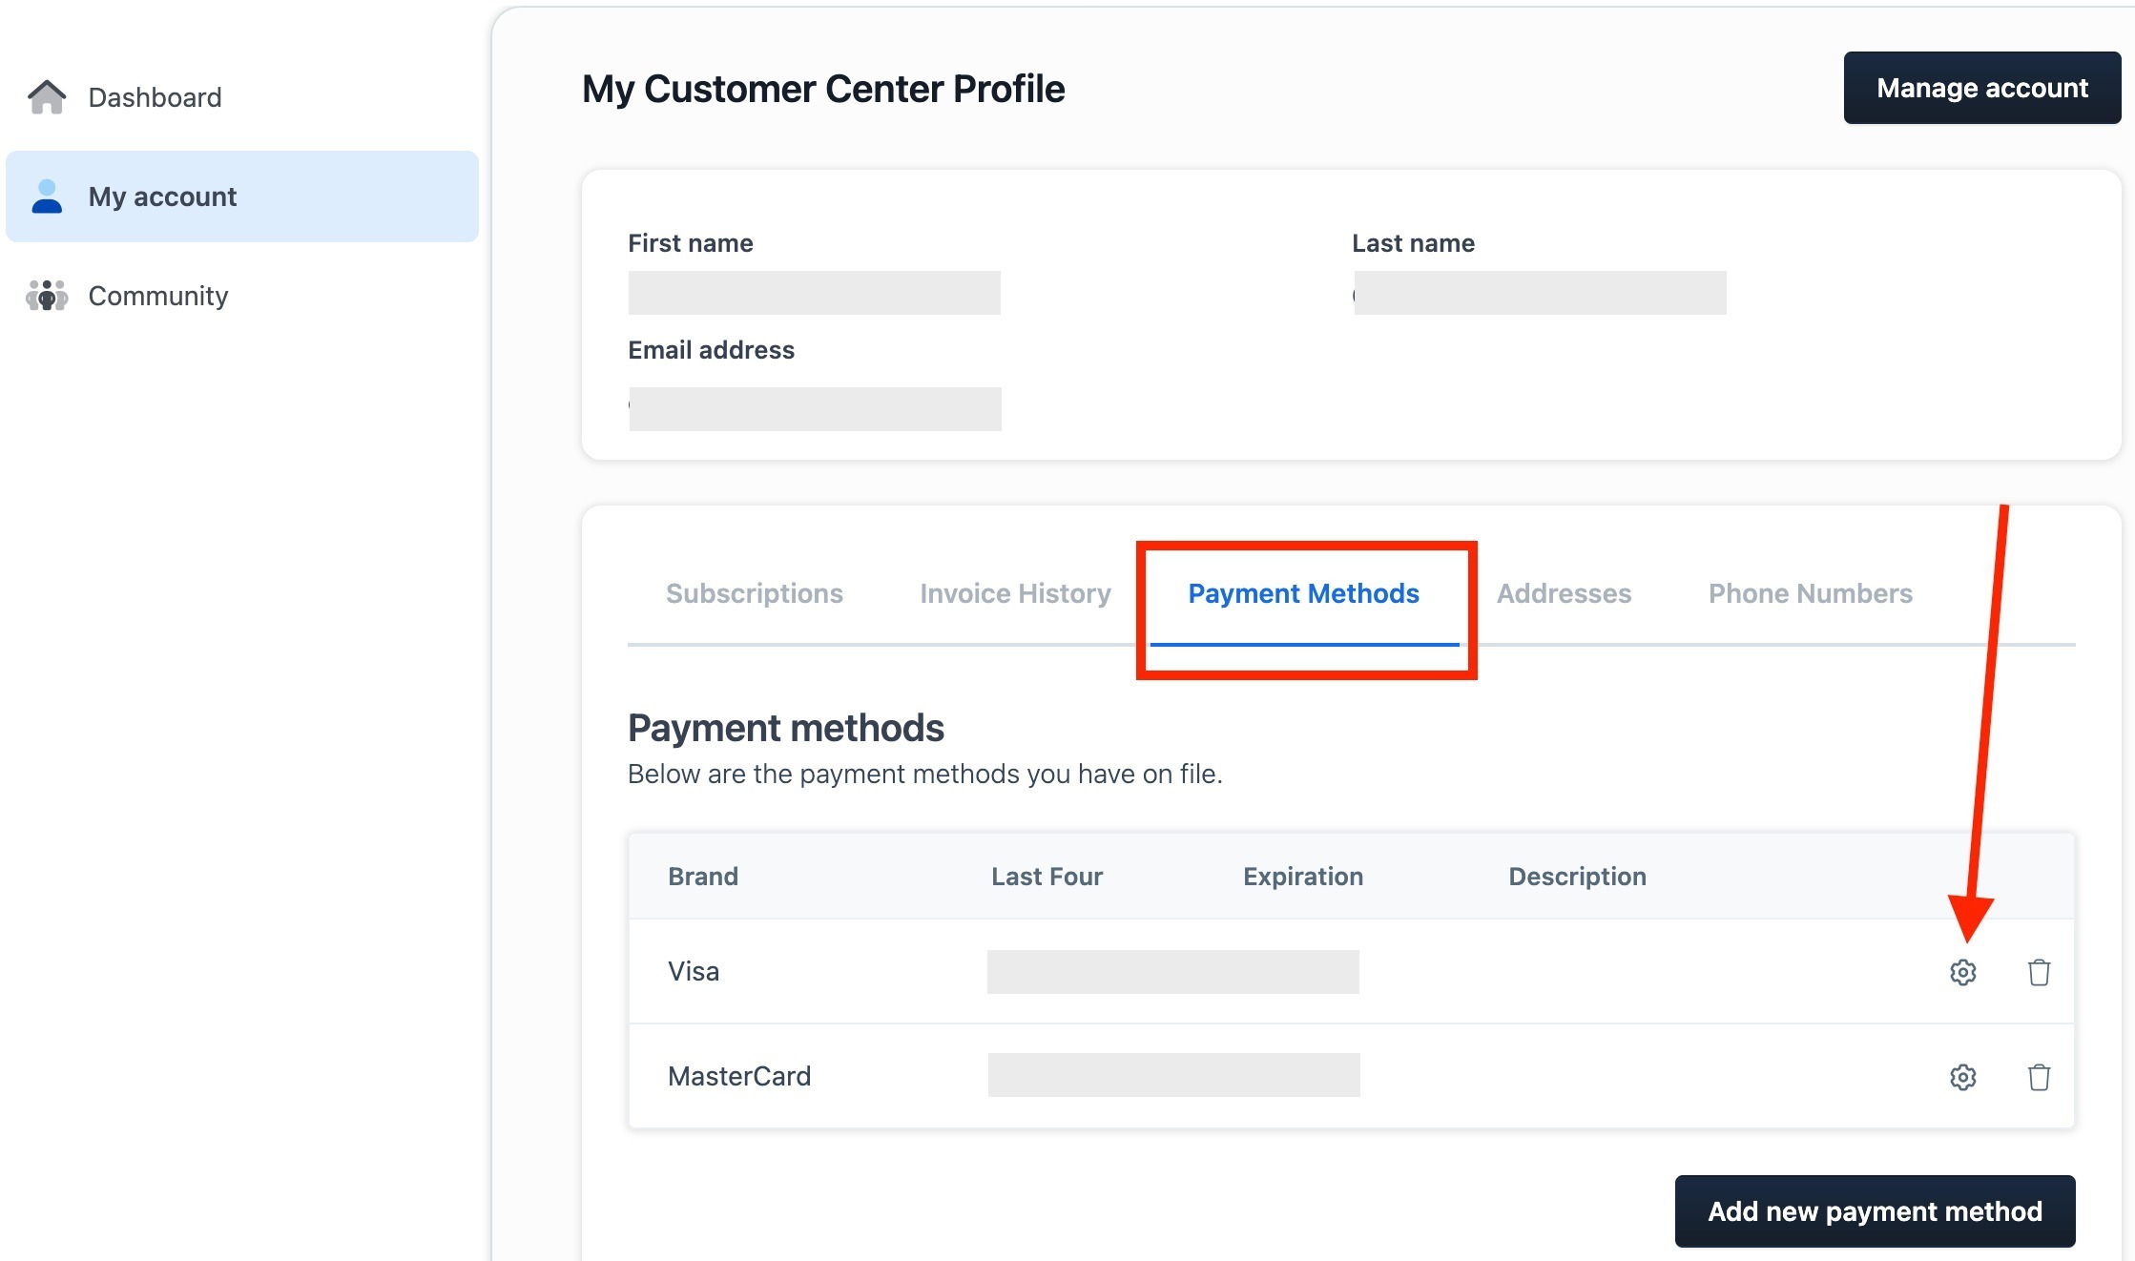Click the Brand column header
2135x1261 pixels.
[x=703, y=877]
